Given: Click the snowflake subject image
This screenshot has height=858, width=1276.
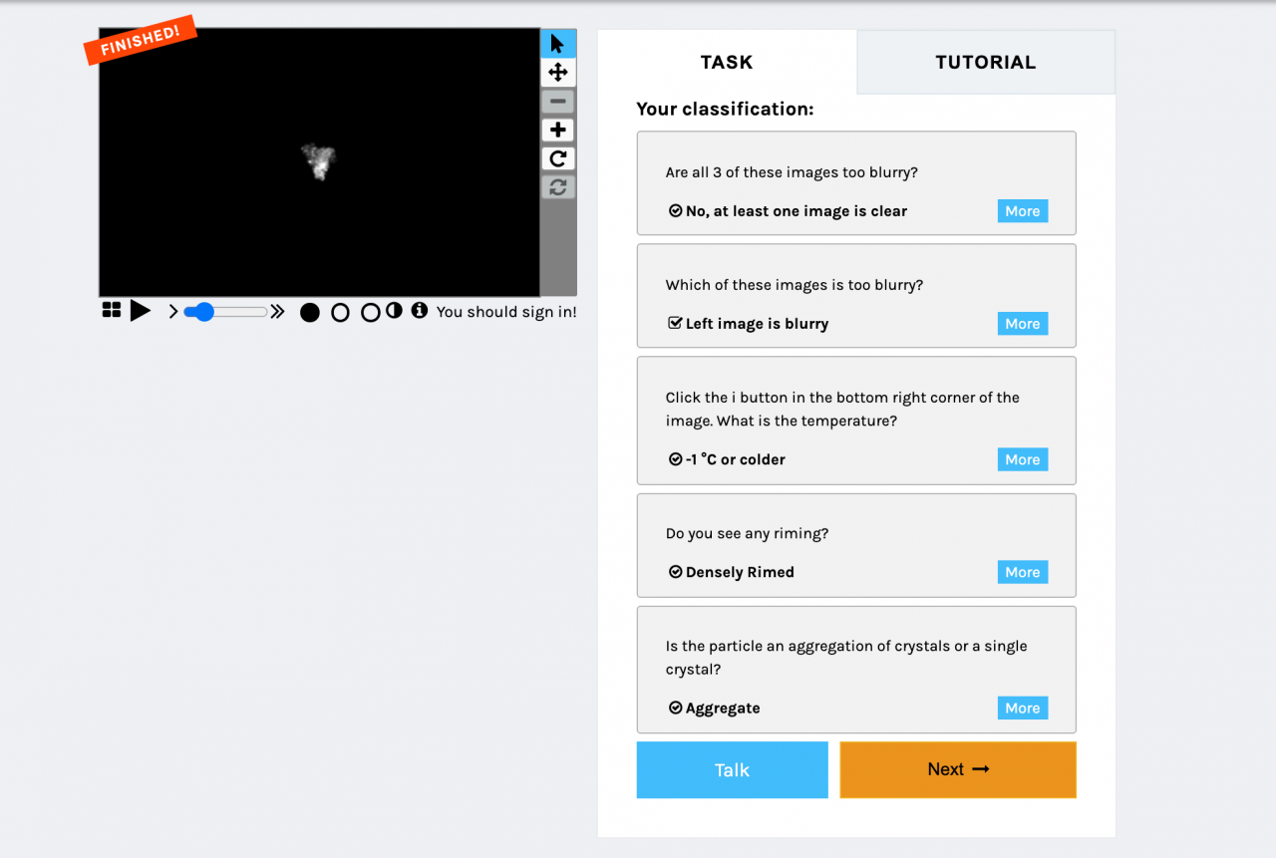Looking at the screenshot, I should tap(319, 161).
